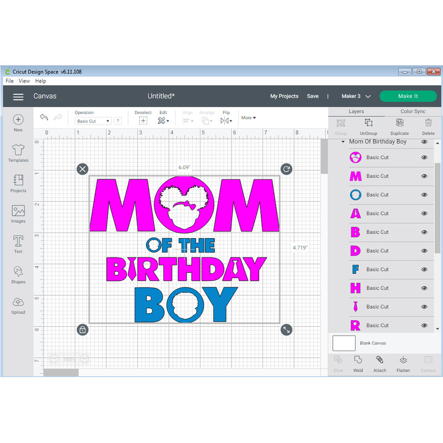The width and height of the screenshot is (443, 443).
Task: Open the Basic Cut operation dropdown
Action: (92, 121)
